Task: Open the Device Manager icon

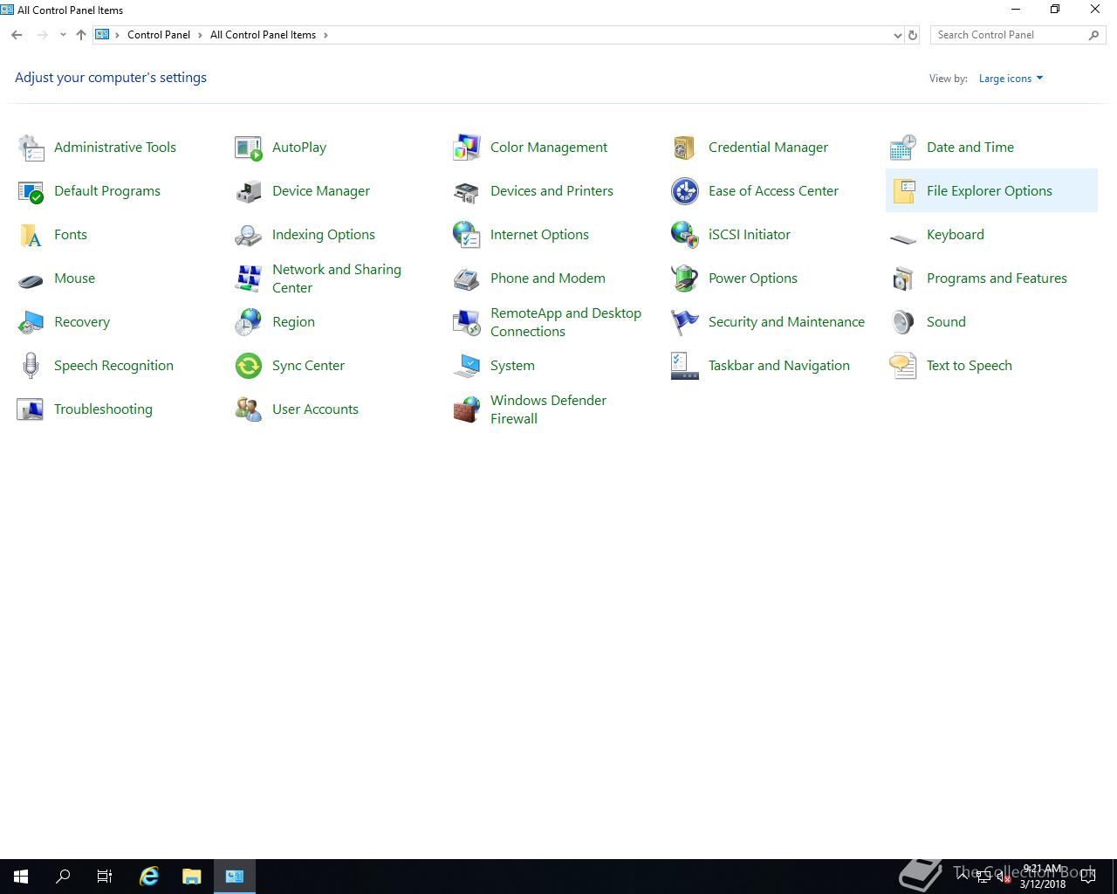Action: (x=249, y=191)
